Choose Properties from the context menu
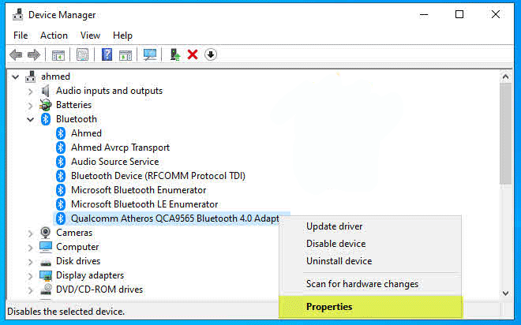This screenshot has height=325, width=521. 329,307
